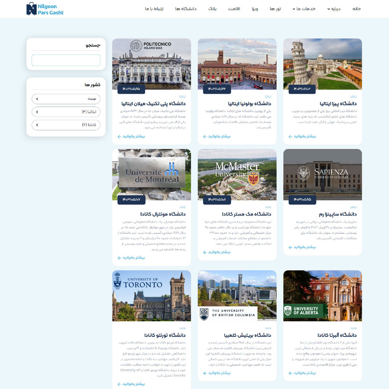Click the Nilgoon Pars Gasht logo
This screenshot has width=389, height=389.
[45, 9]
